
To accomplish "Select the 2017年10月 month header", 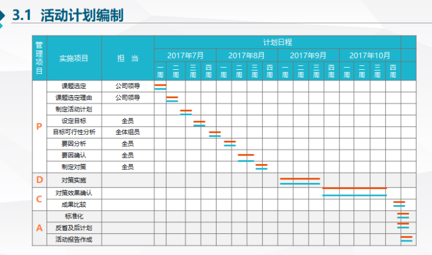I will (x=369, y=55).
